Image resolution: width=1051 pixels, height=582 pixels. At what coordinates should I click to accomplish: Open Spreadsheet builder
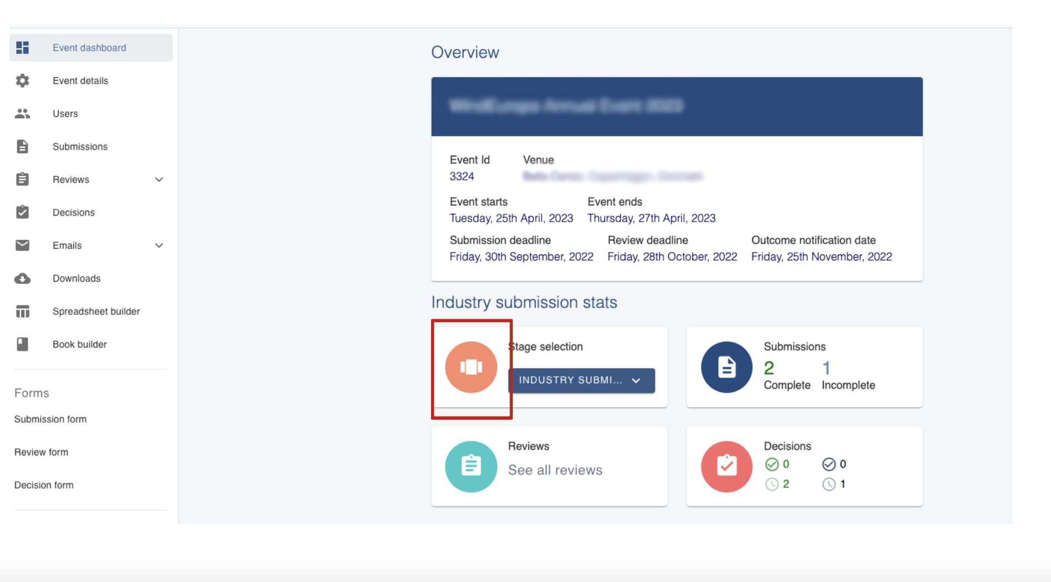[91, 312]
